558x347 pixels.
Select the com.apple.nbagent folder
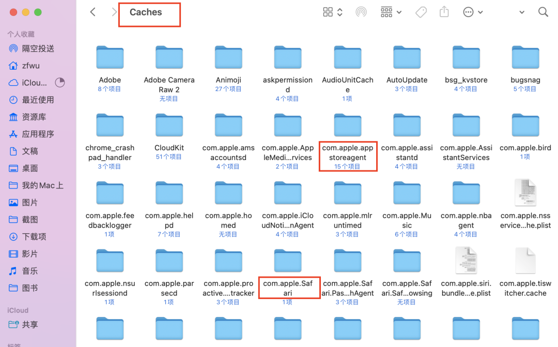pyautogui.click(x=466, y=193)
